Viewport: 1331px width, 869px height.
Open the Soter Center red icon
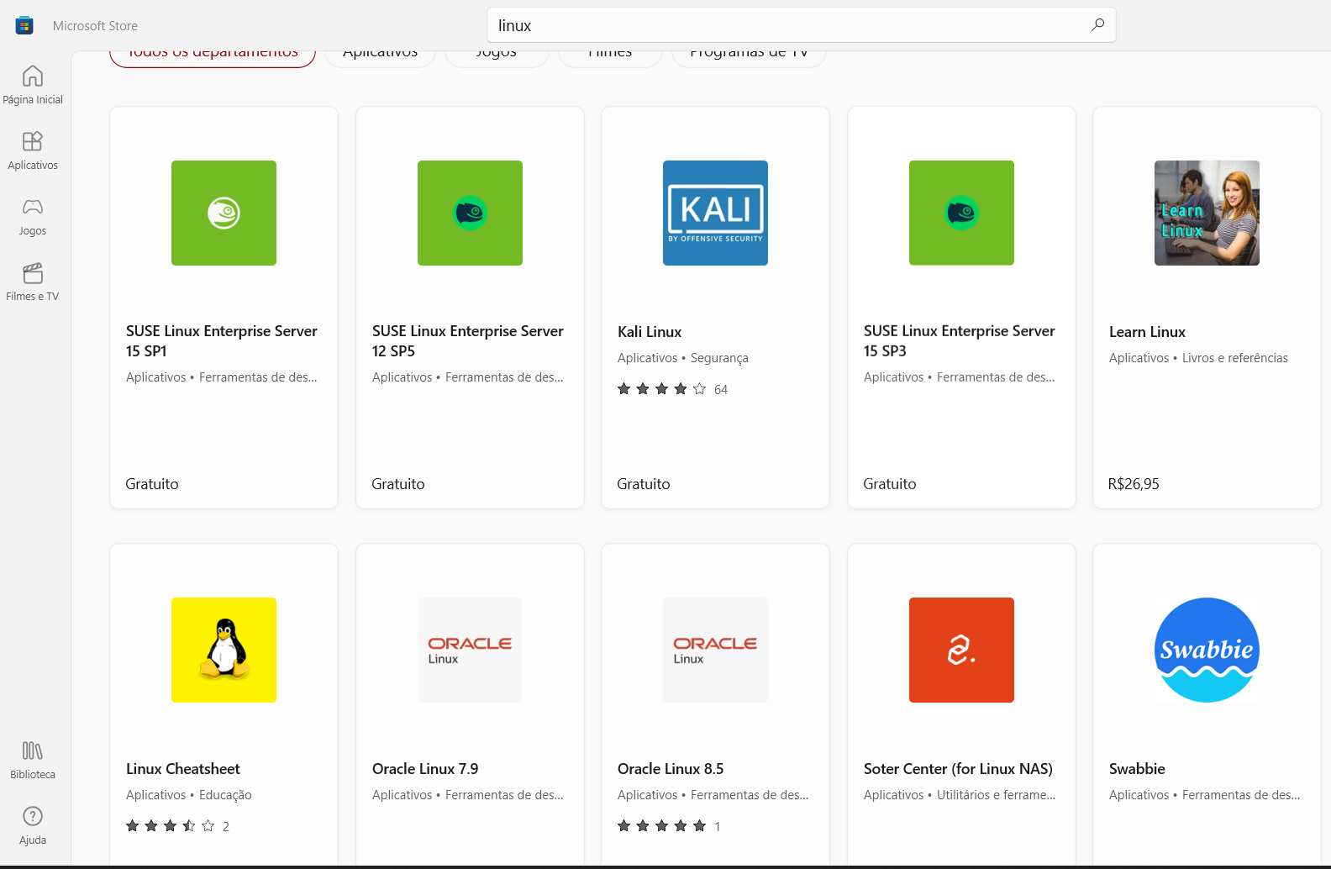pyautogui.click(x=961, y=650)
